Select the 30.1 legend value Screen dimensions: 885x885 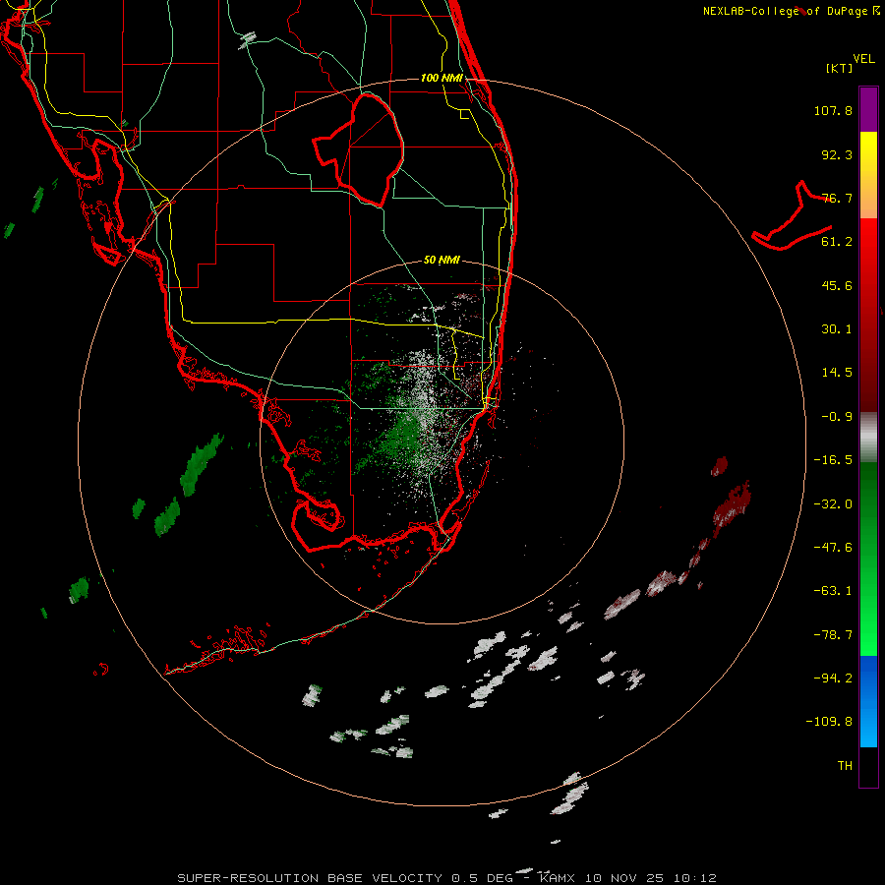point(837,329)
